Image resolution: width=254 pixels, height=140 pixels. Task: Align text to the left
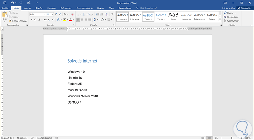78,20
